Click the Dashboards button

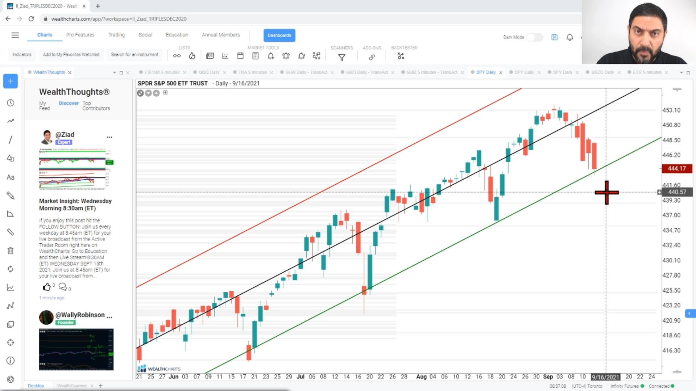[x=279, y=35]
